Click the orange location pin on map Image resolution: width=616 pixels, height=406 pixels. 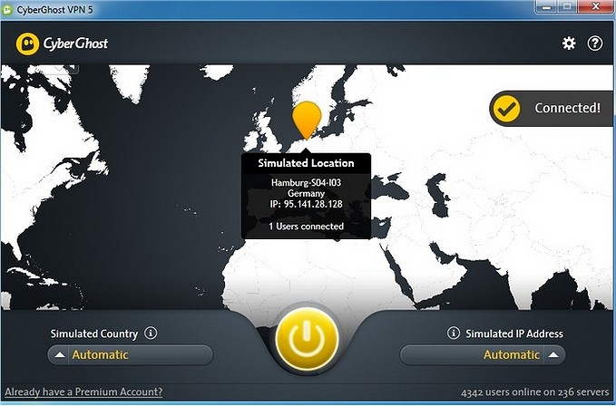[307, 121]
